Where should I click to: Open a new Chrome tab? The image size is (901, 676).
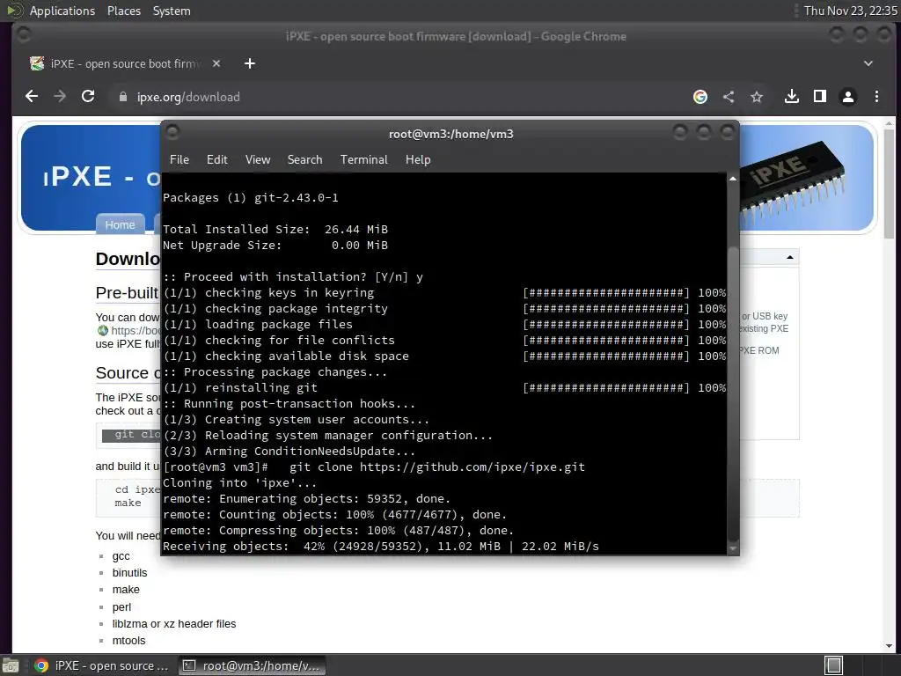click(249, 63)
